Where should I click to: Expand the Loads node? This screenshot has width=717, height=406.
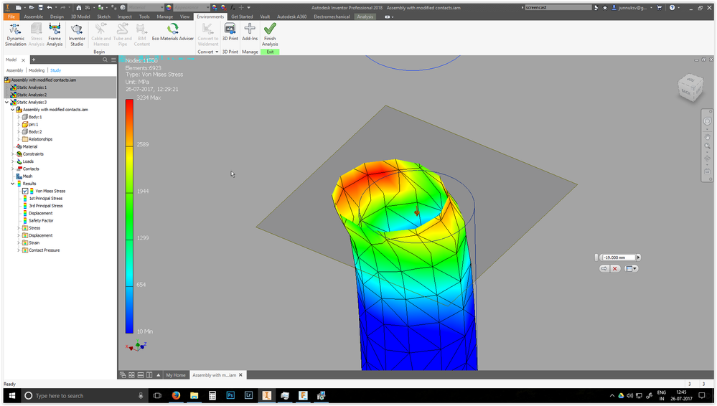[13, 161]
